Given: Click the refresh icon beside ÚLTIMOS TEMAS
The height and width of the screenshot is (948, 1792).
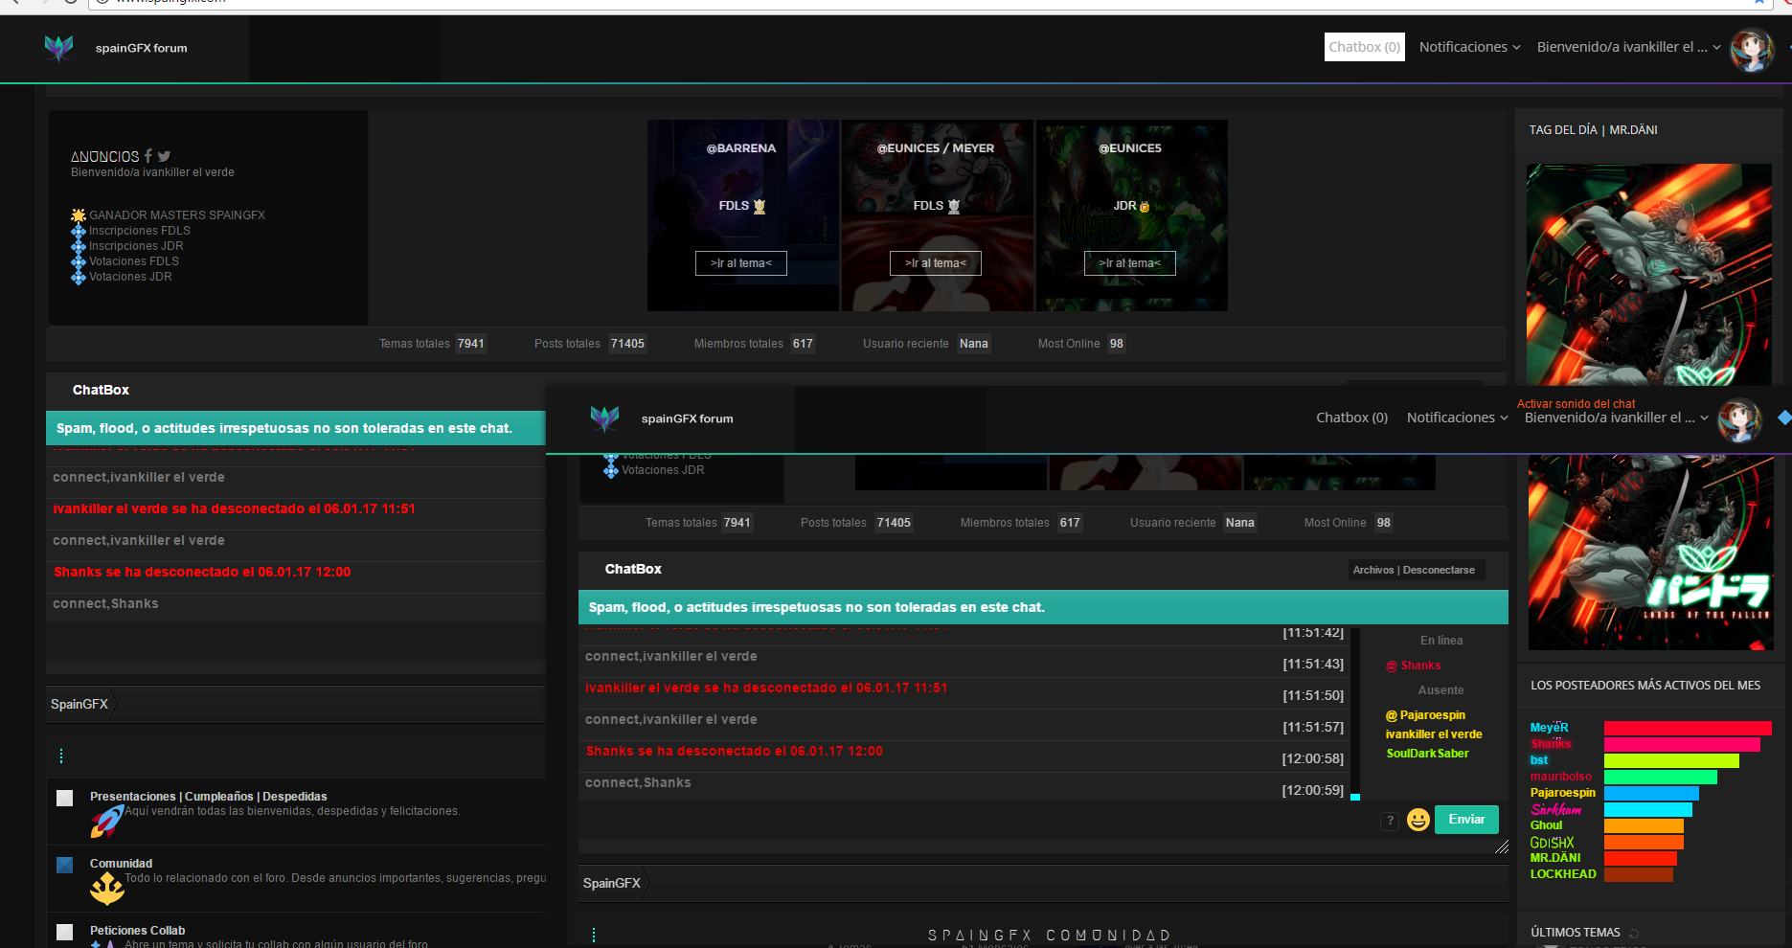Looking at the screenshot, I should click(x=1634, y=933).
